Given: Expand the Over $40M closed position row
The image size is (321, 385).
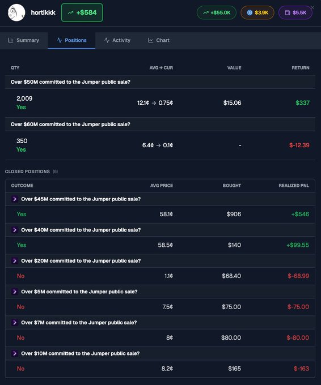Looking at the screenshot, I should pyautogui.click(x=15, y=230).
